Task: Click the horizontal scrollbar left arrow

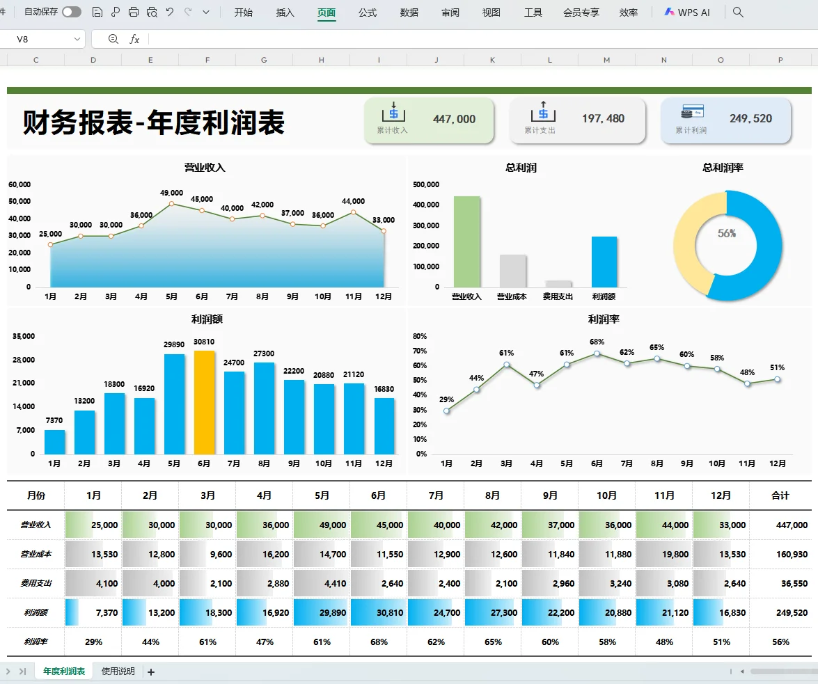Action: click(x=742, y=671)
